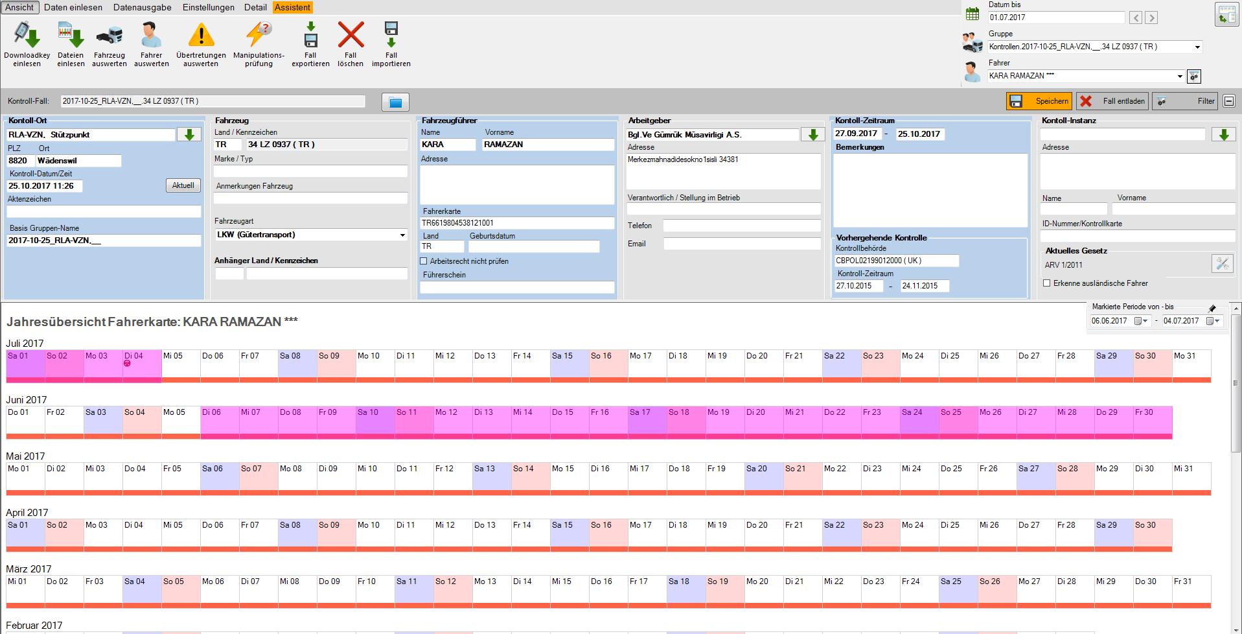Click the Aktenzeichen input field

(104, 211)
